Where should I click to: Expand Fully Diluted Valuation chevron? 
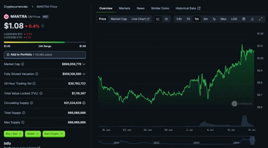click(x=84, y=74)
